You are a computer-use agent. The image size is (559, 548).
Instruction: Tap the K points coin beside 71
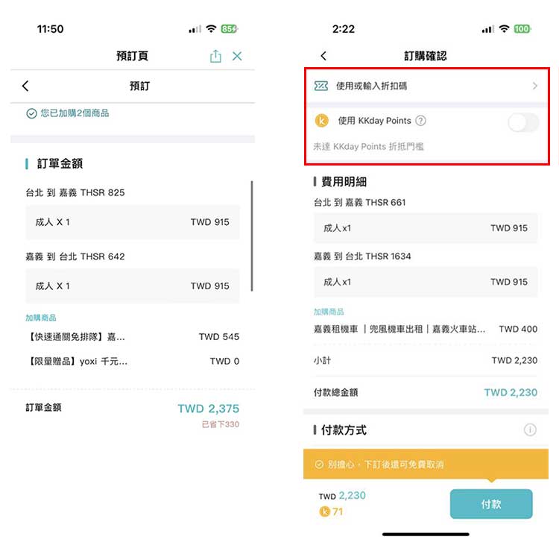[324, 511]
